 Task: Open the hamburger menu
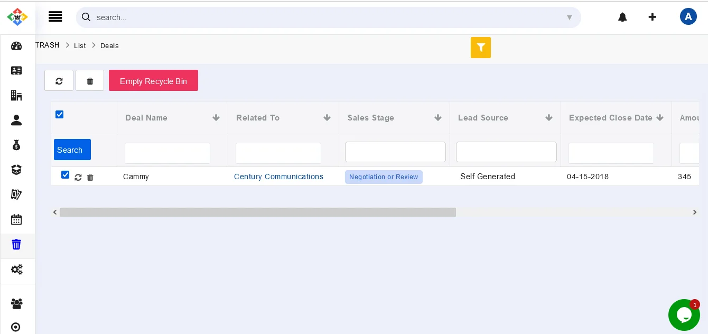[x=55, y=17]
